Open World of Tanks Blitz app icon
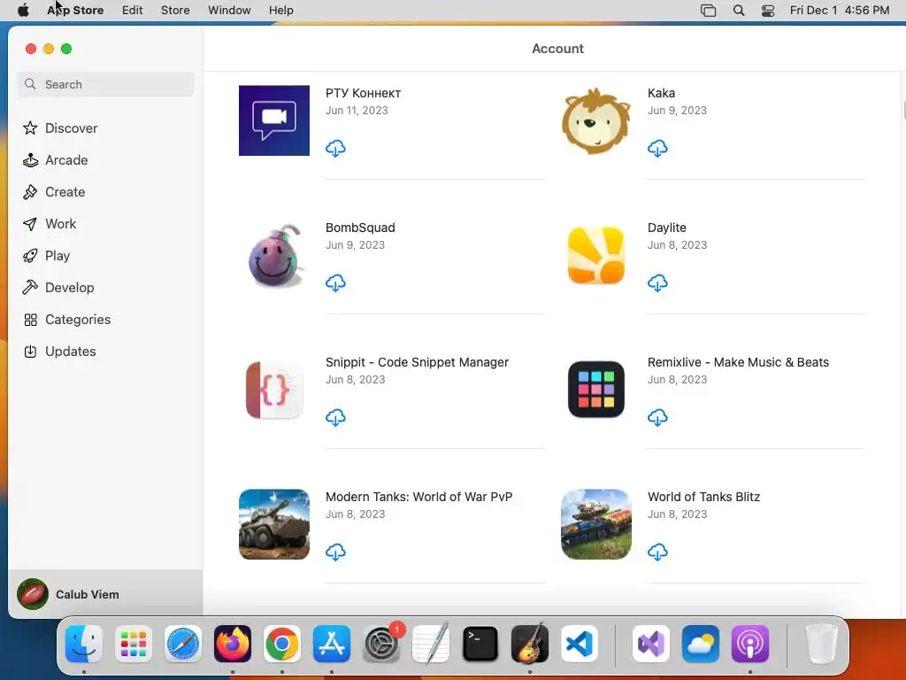The image size is (906, 680). coord(595,524)
